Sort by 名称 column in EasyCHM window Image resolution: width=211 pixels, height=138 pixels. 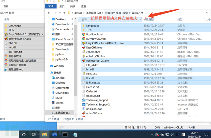coord(84,20)
